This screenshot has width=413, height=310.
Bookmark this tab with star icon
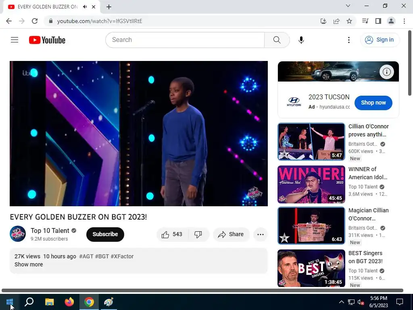[349, 21]
